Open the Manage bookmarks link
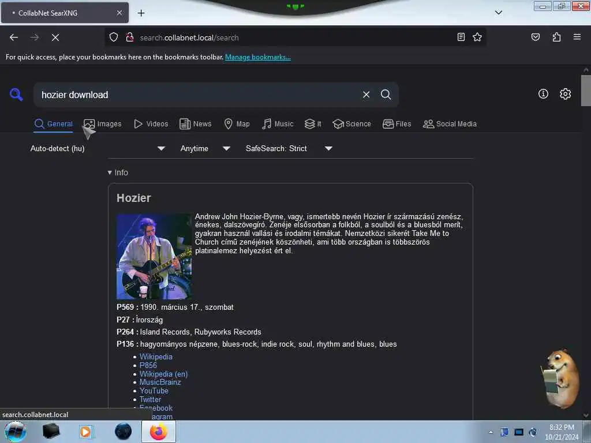 (258, 57)
